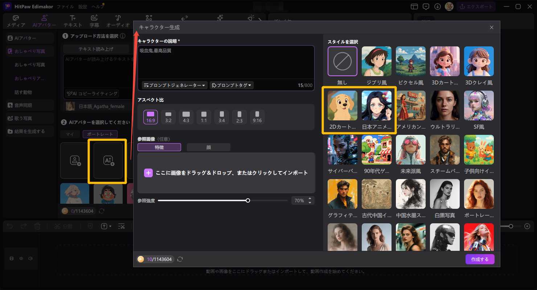Screen dimensions: 537x290
Task: Click the AI character generation avatar icon
Action: [108, 161]
